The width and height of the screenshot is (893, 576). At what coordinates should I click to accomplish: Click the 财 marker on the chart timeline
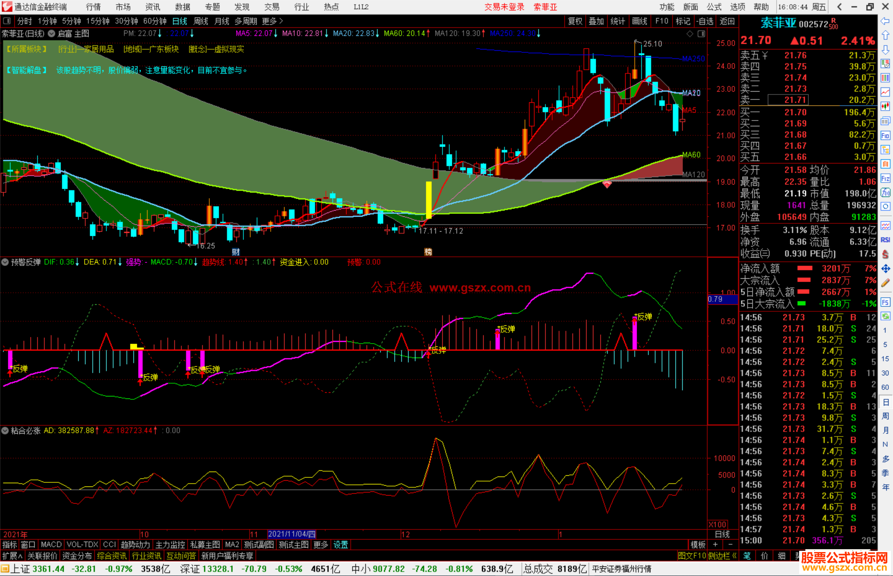tap(236, 252)
